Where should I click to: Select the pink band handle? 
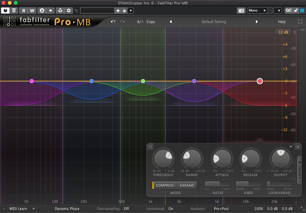tap(31, 81)
